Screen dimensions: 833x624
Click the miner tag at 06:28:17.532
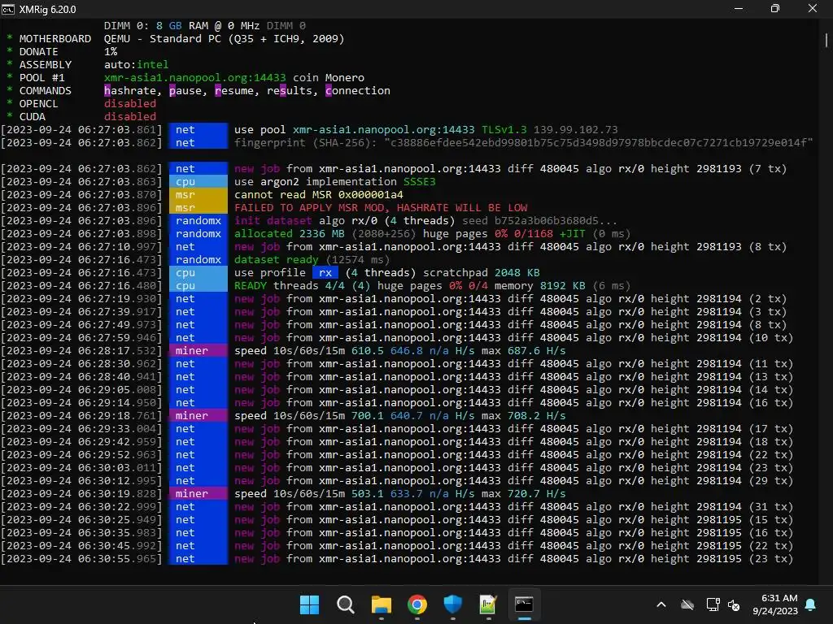(198, 351)
